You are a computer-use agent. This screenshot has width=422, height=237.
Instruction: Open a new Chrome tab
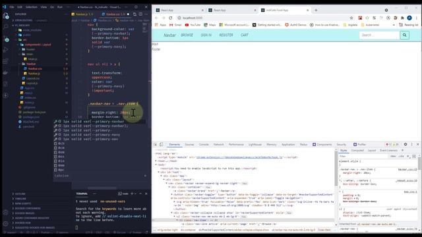tap(316, 11)
